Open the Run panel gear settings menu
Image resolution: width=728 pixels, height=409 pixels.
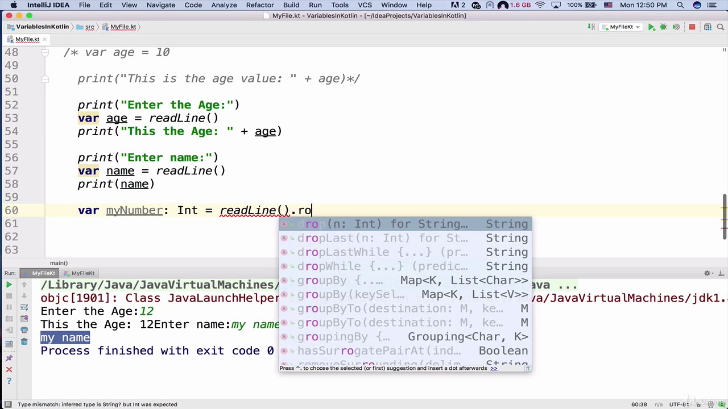(x=709, y=273)
